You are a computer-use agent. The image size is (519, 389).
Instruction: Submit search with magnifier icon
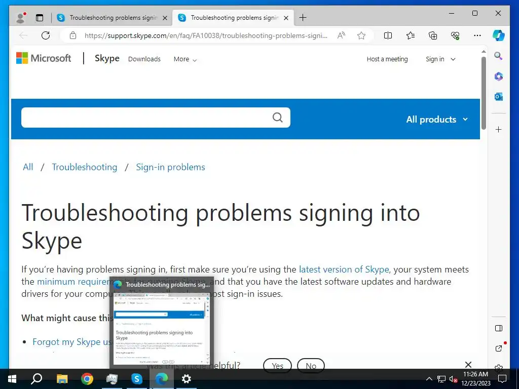point(277,118)
